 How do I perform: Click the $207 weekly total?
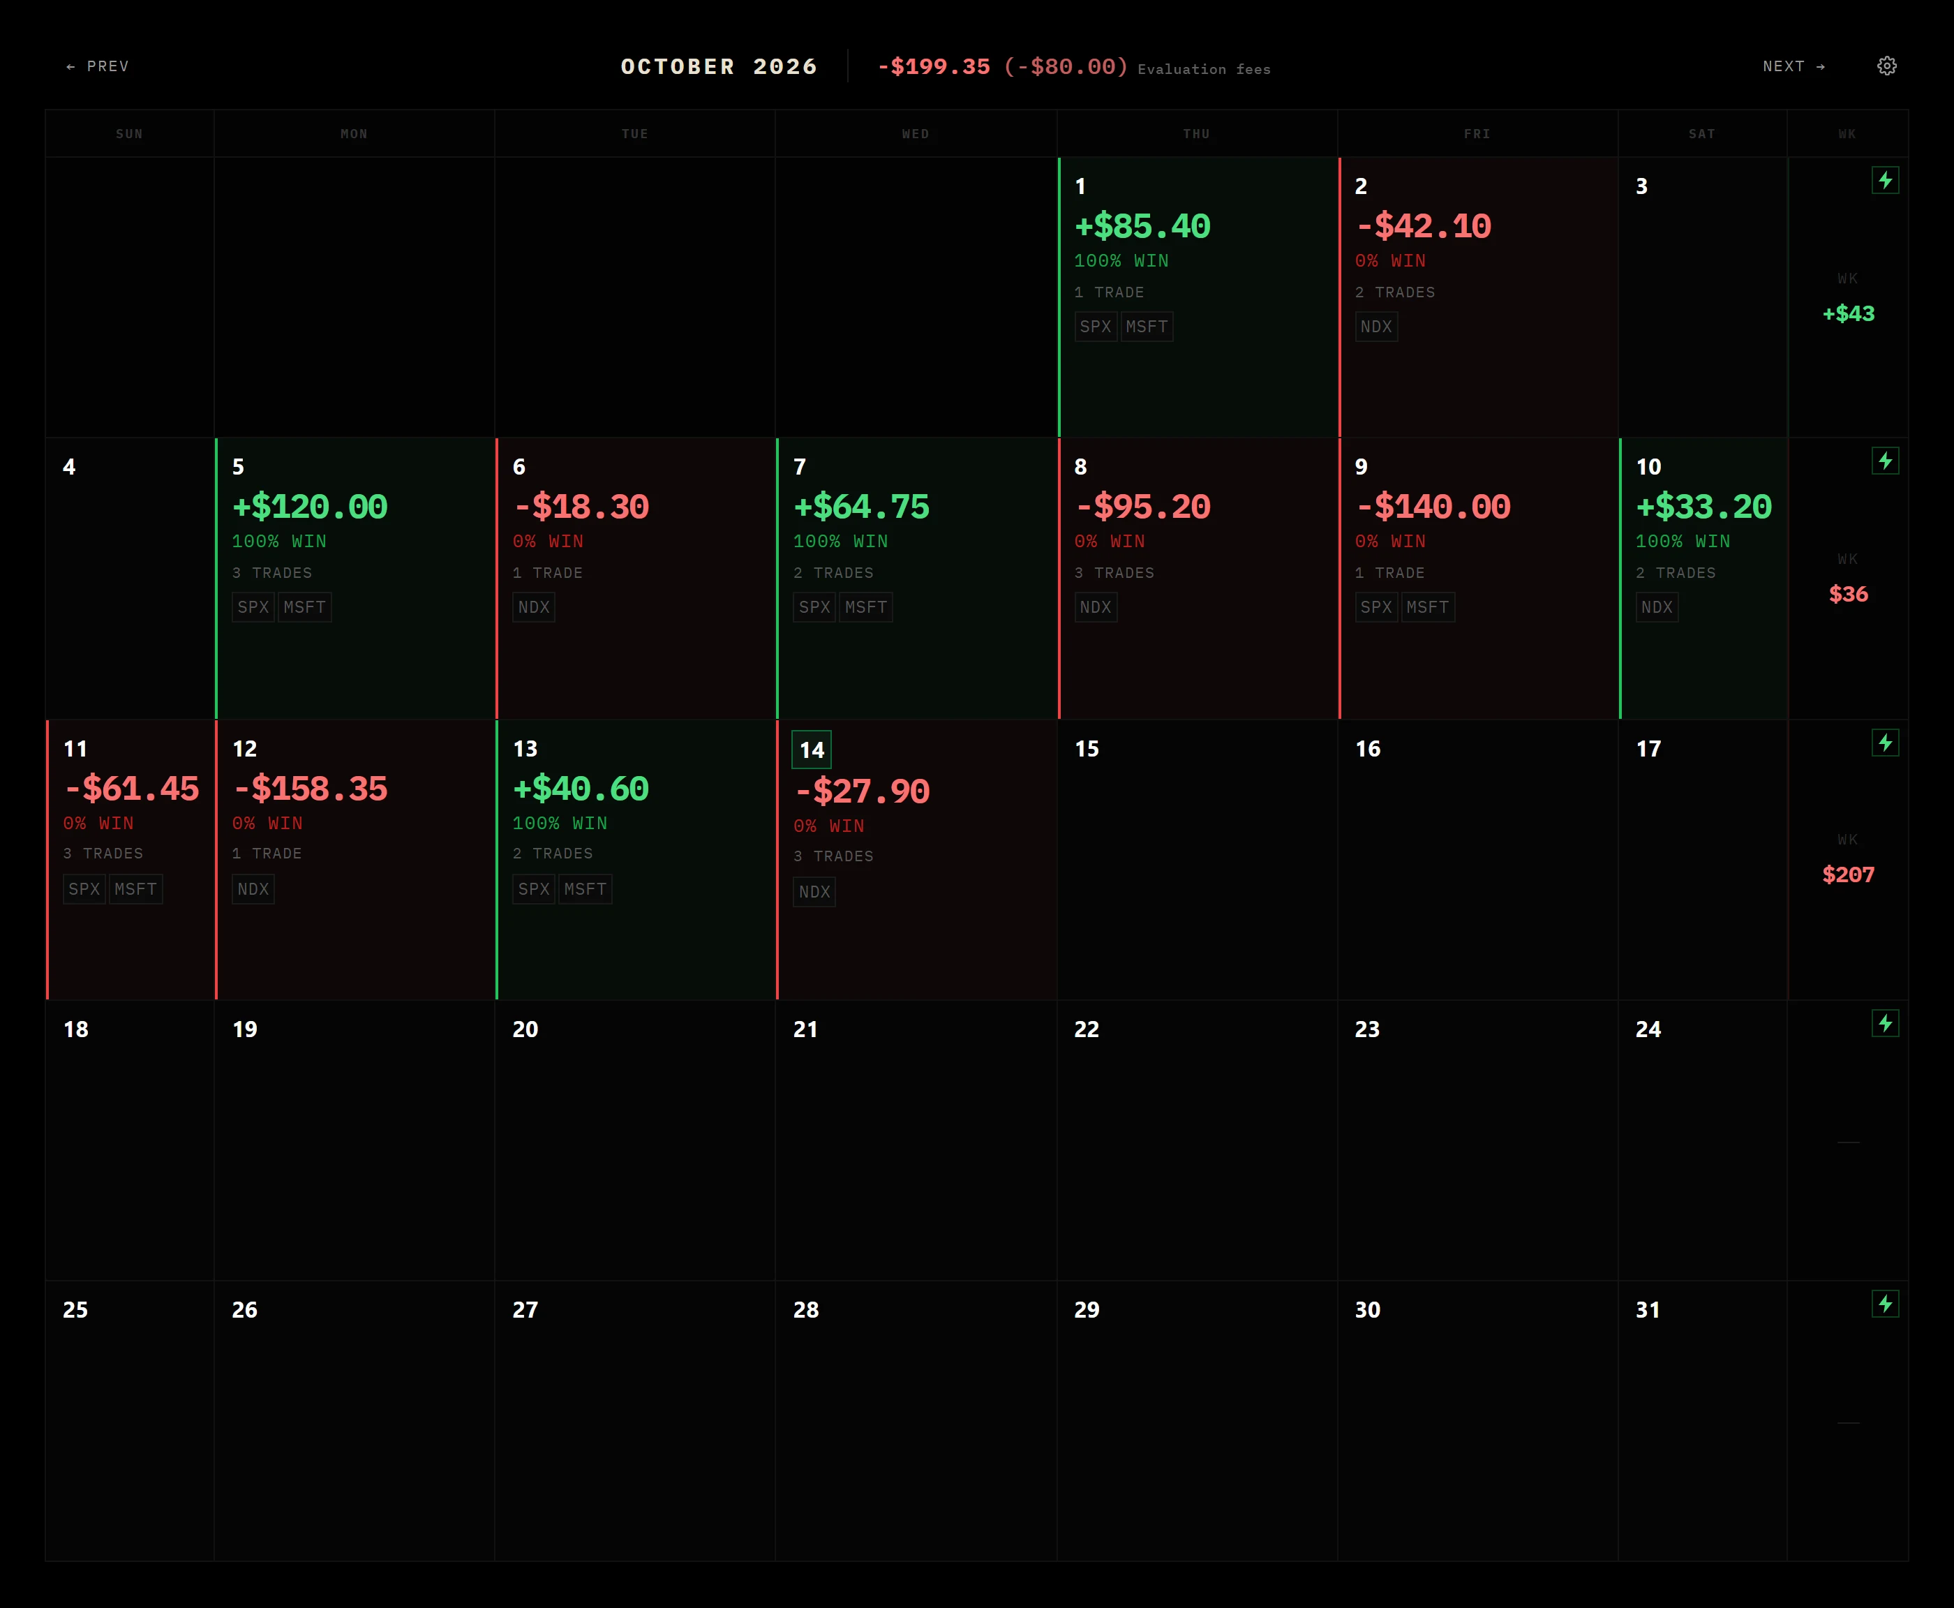(x=1849, y=874)
